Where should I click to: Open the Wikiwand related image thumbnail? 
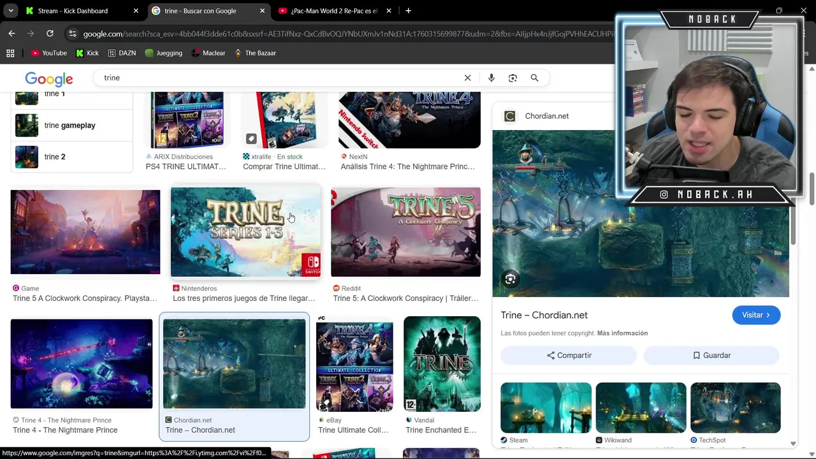641,408
